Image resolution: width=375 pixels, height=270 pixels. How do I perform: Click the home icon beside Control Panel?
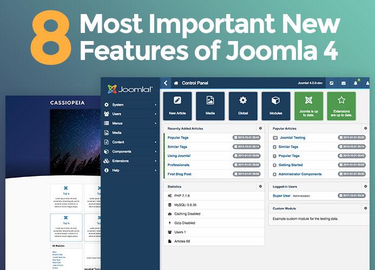pyautogui.click(x=176, y=83)
